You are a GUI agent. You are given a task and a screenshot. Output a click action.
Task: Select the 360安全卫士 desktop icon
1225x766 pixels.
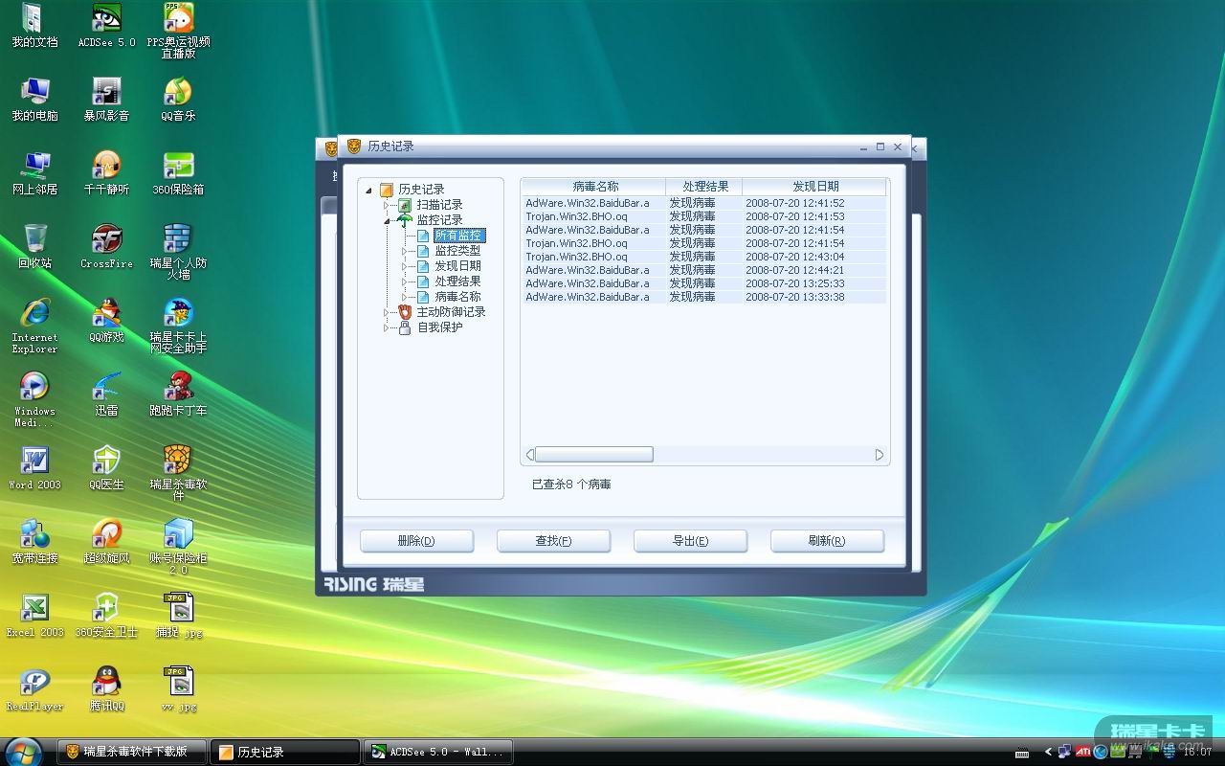[x=106, y=616]
